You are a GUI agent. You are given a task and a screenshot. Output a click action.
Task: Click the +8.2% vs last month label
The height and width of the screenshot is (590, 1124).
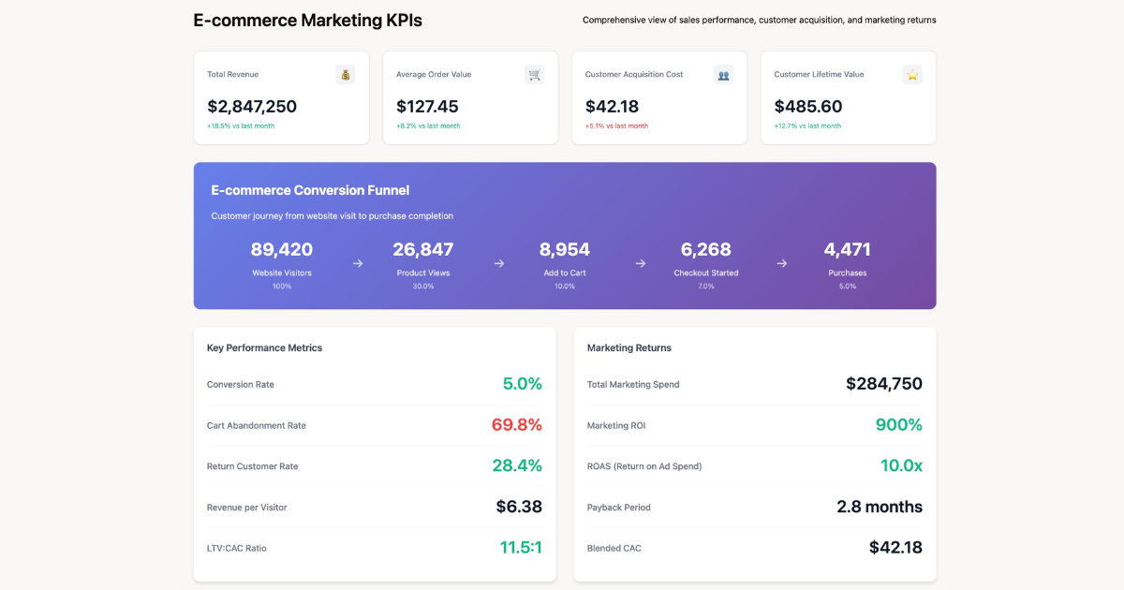pyautogui.click(x=428, y=125)
